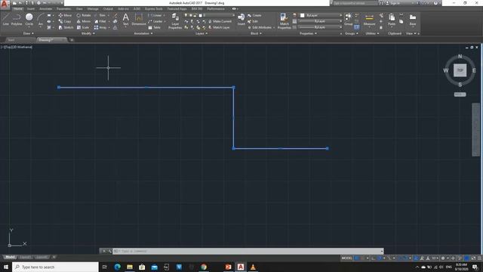Click the Linear dimension tool
483x272 pixels.
[x=155, y=15]
